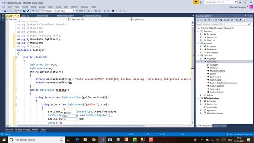Toggle auto-hide pin of Solution Explorer
The height and width of the screenshot is (143, 254).
pos(248,16)
